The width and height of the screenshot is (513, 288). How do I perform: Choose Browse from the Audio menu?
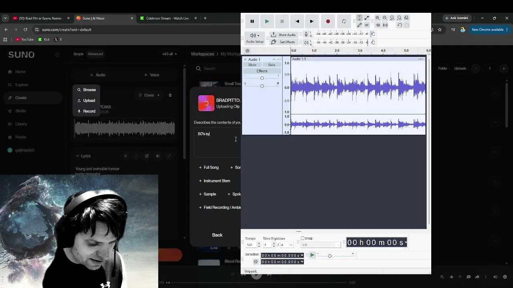87,90
